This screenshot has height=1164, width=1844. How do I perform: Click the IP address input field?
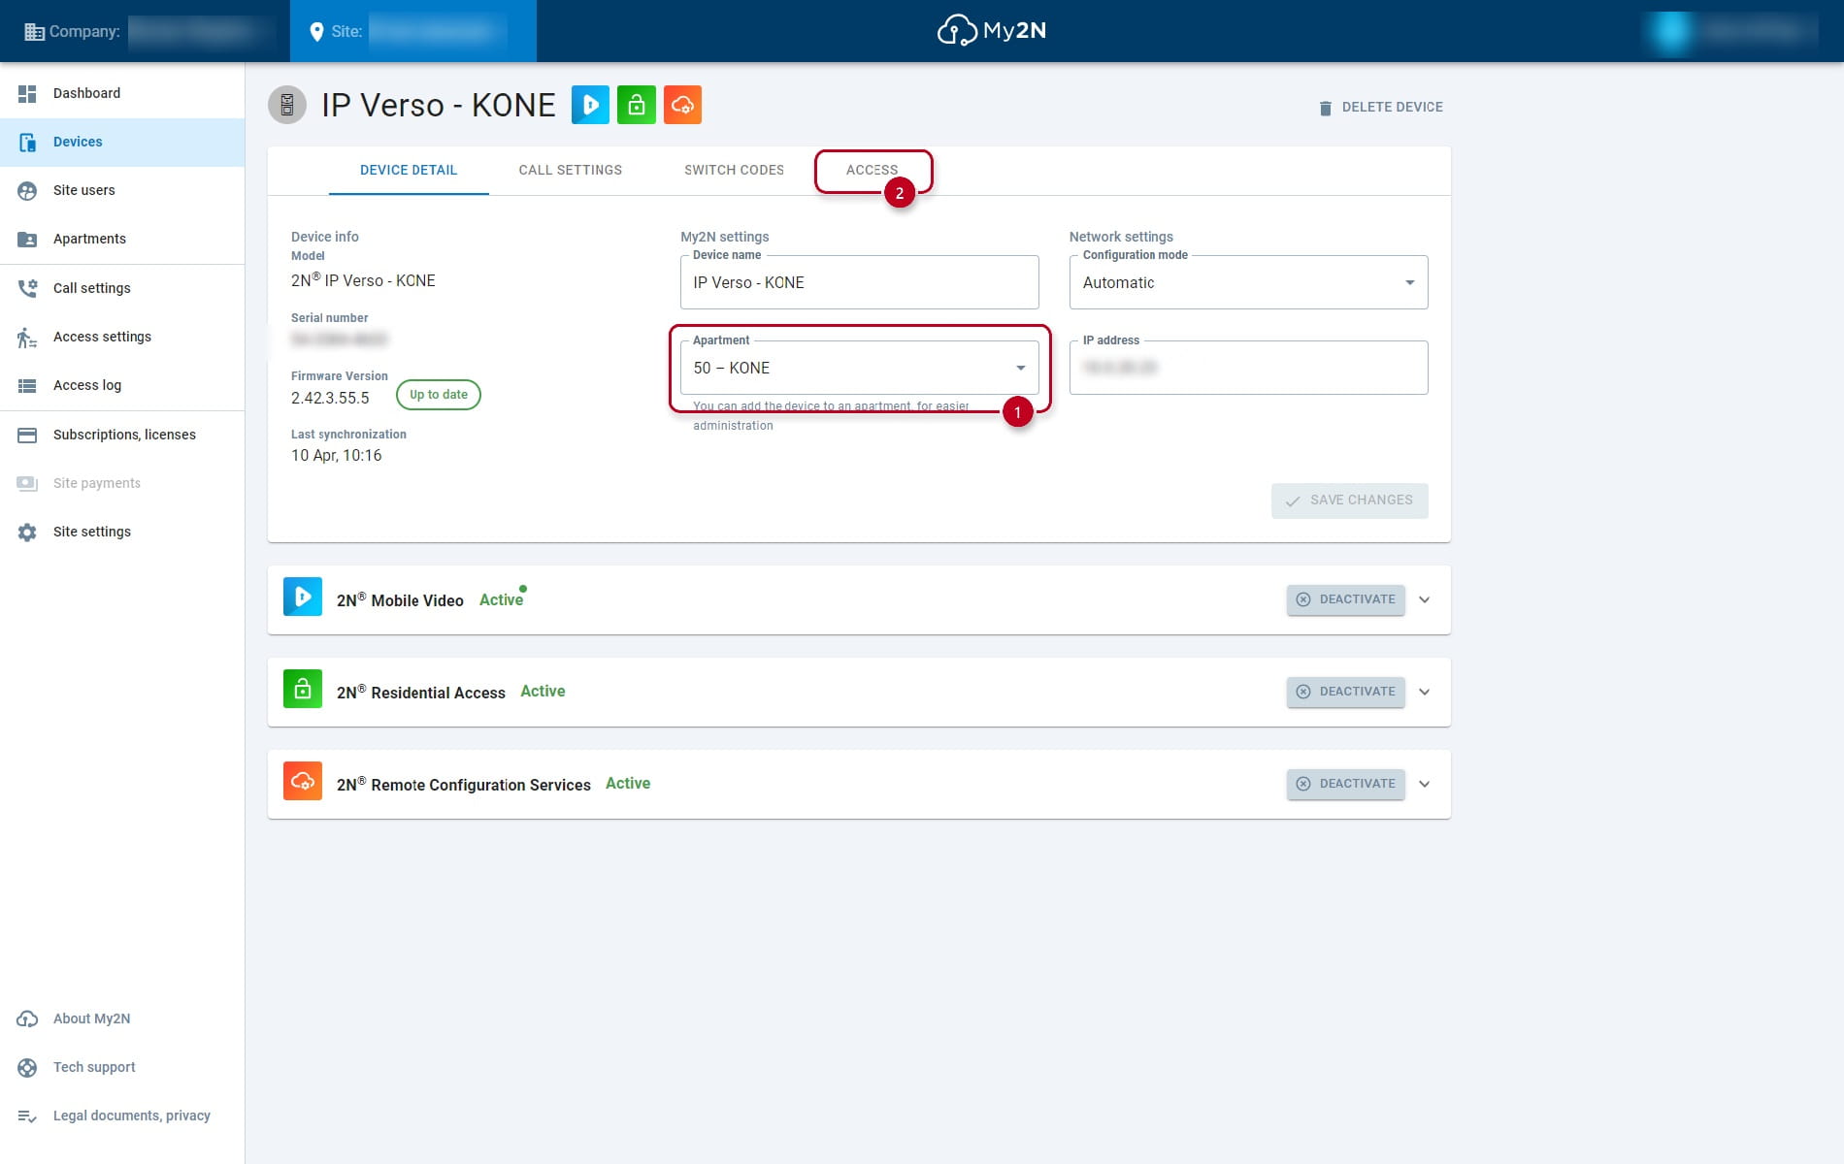click(1248, 368)
